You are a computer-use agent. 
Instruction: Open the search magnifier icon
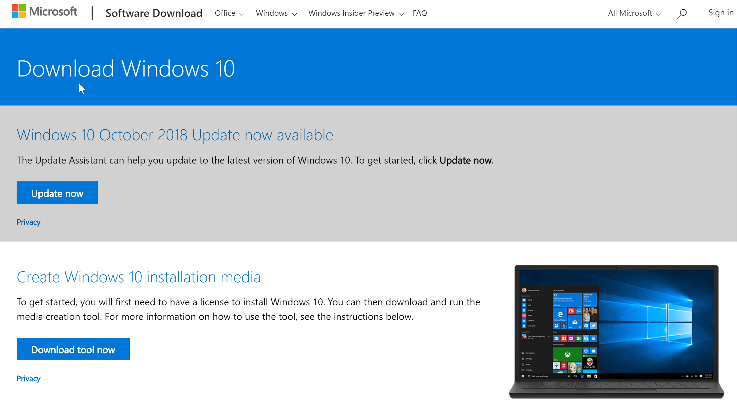point(682,13)
